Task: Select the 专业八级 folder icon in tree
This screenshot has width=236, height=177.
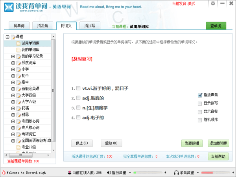Action: tap(18, 147)
